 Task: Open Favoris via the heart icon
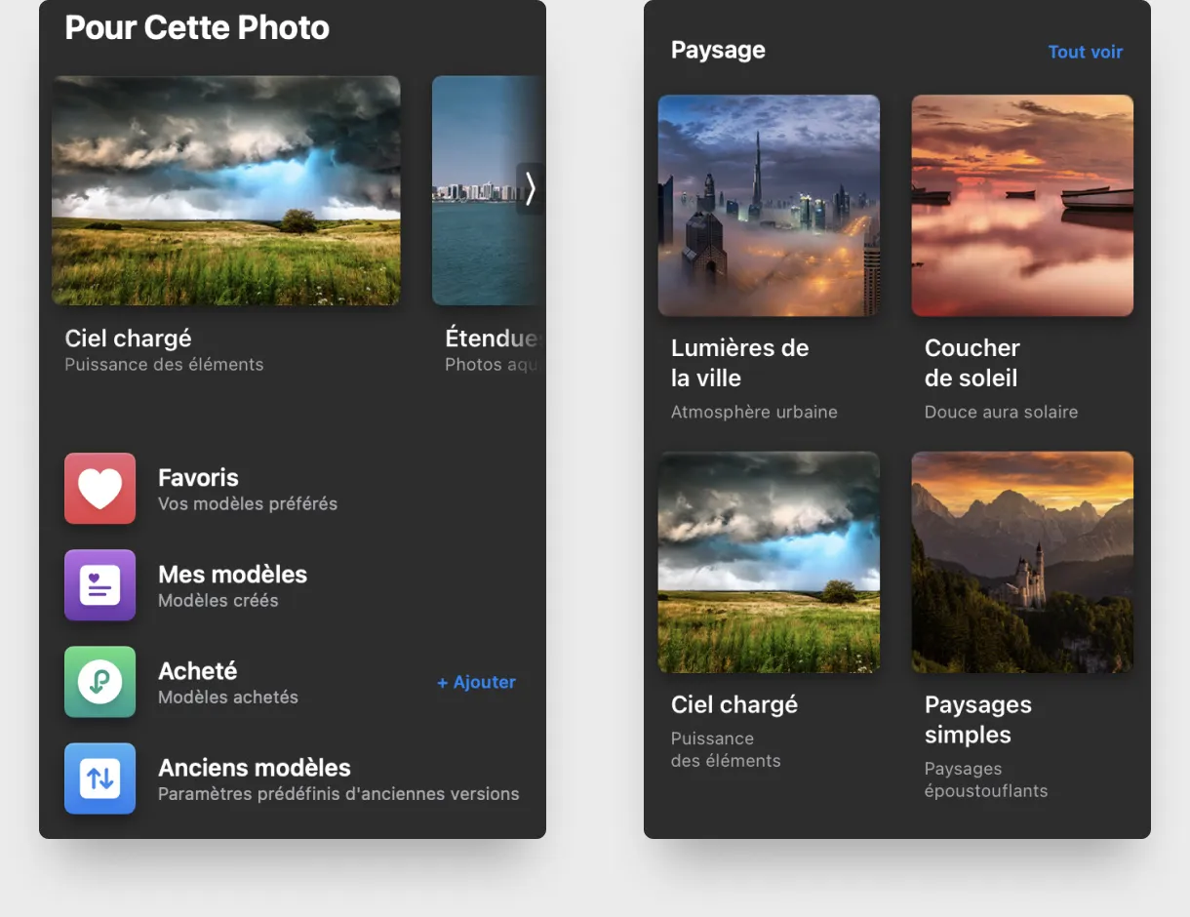pos(99,488)
